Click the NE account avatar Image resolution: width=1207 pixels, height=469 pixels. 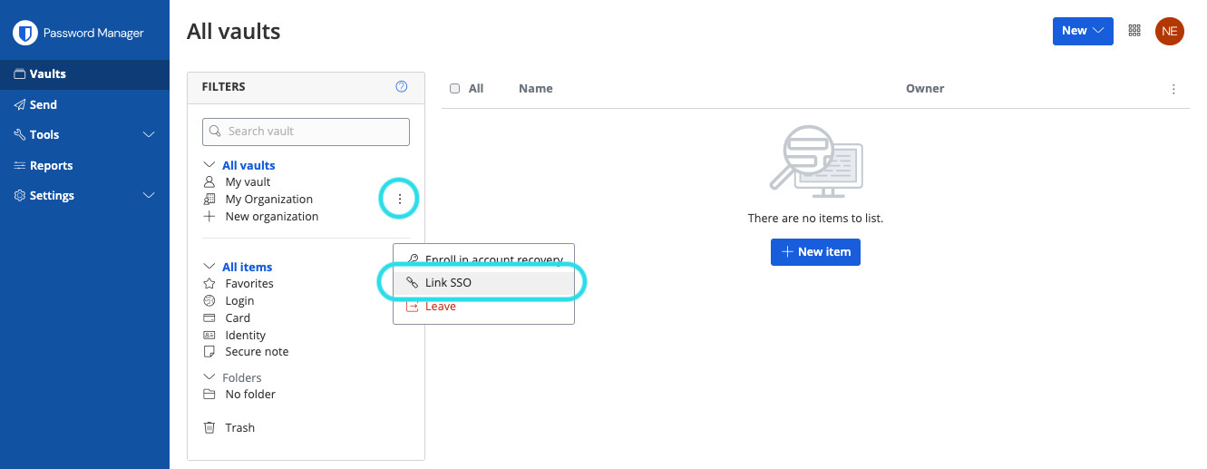pyautogui.click(x=1169, y=31)
